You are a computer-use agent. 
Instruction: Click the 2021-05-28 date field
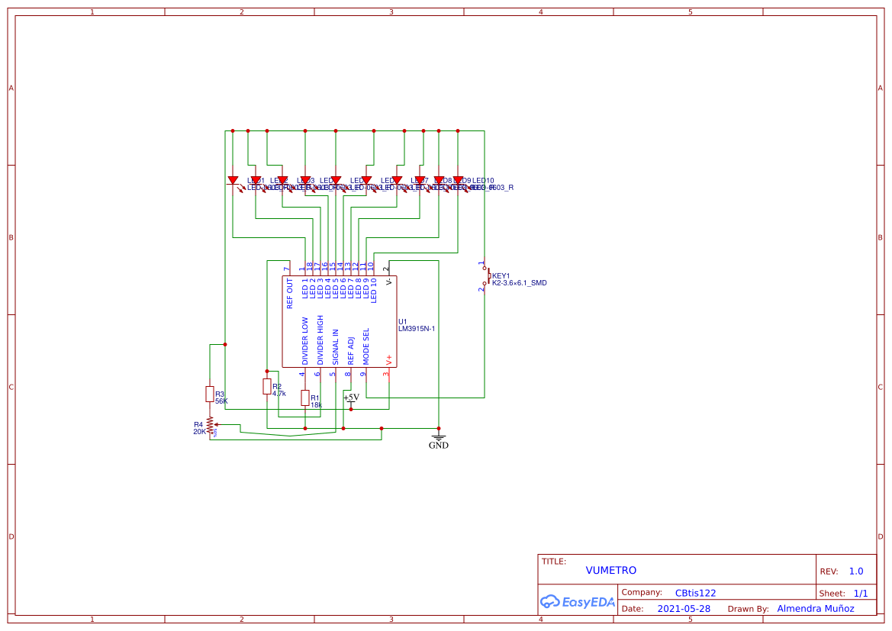point(684,609)
